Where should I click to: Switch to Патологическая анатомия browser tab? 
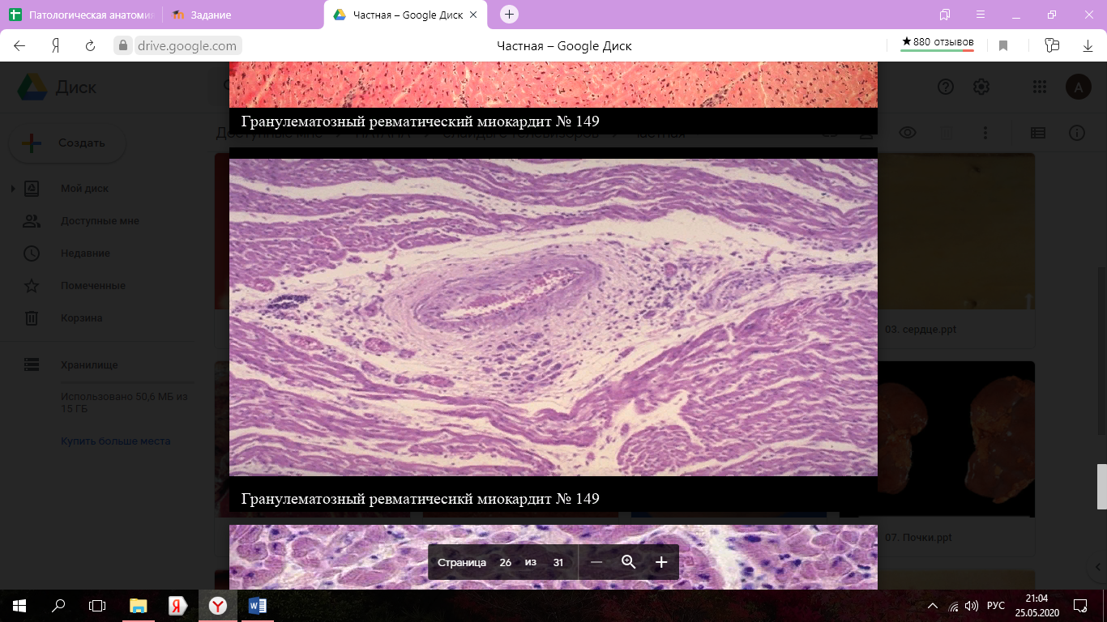click(81, 15)
